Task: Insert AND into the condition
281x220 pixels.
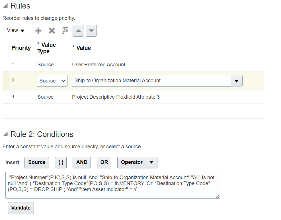Action: point(82,162)
